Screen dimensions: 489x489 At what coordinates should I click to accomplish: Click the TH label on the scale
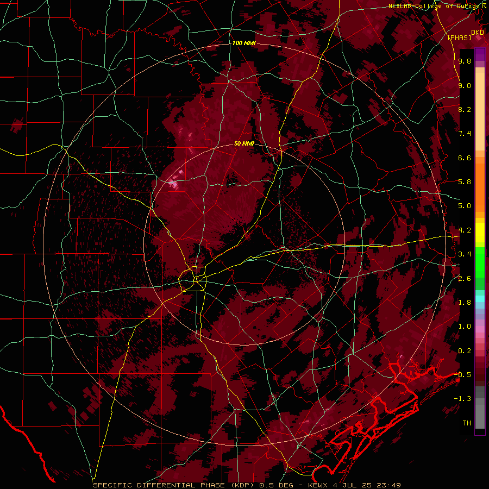click(x=467, y=423)
